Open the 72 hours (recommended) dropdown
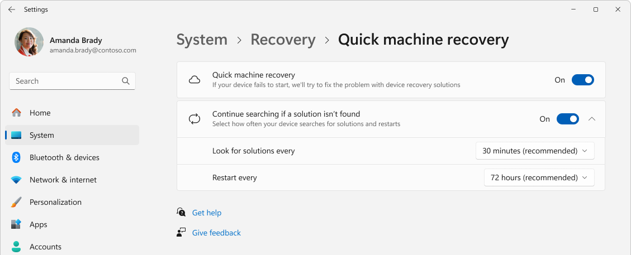The width and height of the screenshot is (631, 255). point(539,177)
